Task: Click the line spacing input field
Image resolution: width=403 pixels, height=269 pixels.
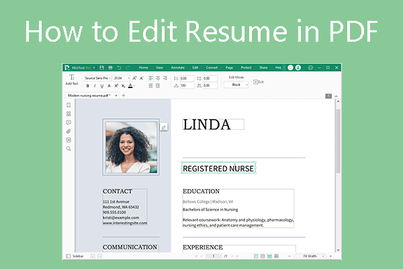Action: [x=187, y=78]
